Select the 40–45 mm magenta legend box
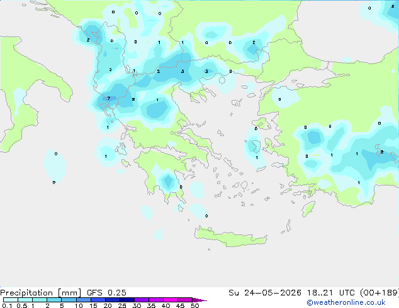This screenshot has width=399, height=308. click(171, 300)
